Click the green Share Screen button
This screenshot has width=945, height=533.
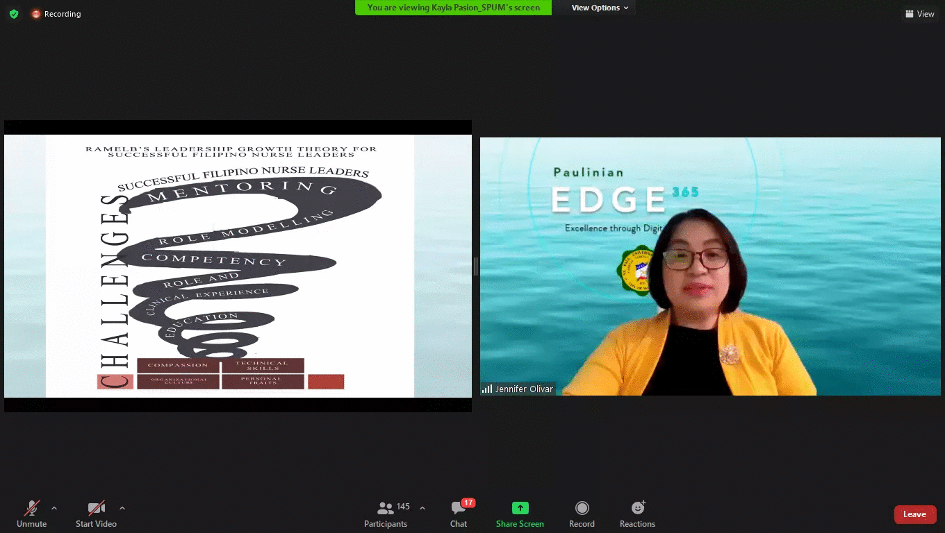[x=520, y=514]
